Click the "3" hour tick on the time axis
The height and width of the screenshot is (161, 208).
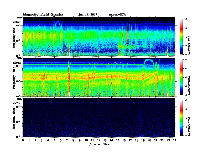click(42, 140)
